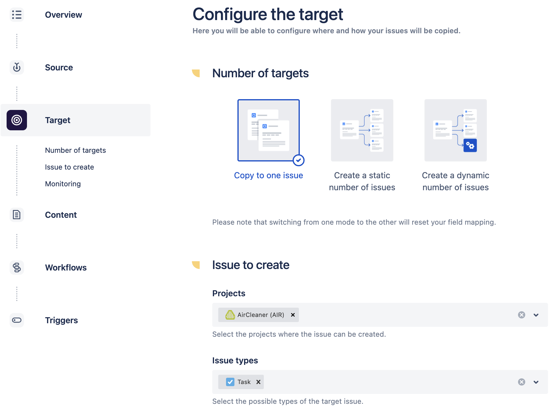Click the Target bullseye icon

click(17, 120)
